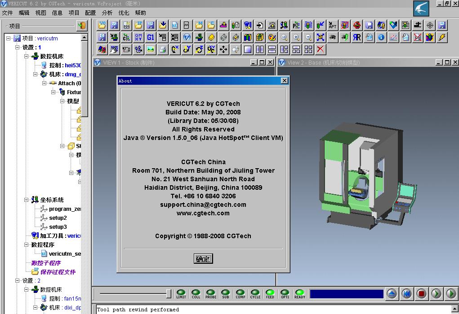Open the 分析 menu
The image size is (459, 314).
coord(107,13)
